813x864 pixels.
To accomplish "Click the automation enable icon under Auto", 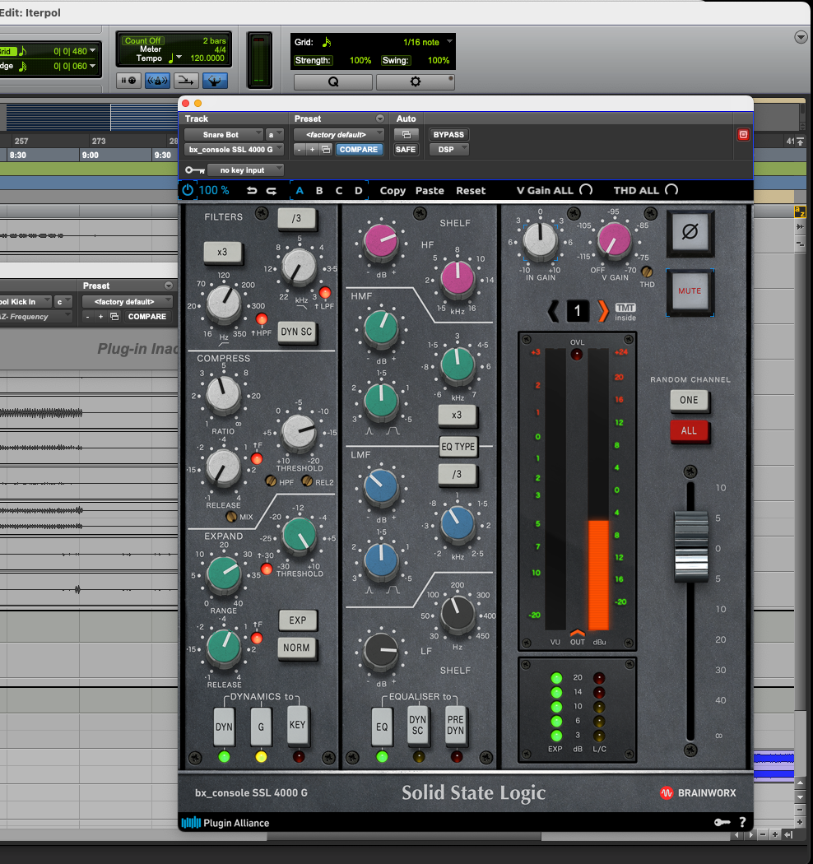I will click(406, 134).
